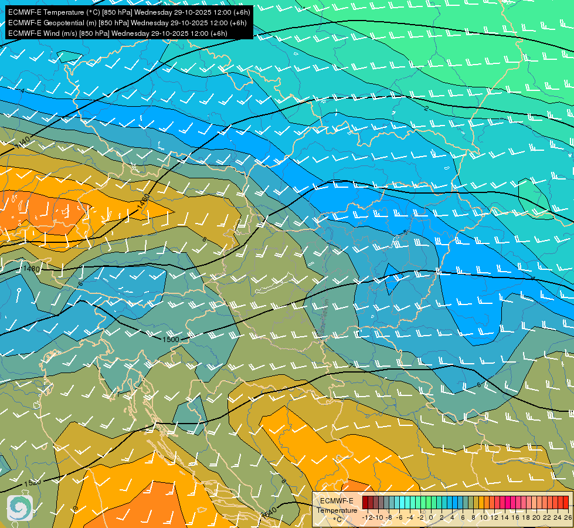This screenshot has width=574, height=528.
Task: Pick the orange legend swatch right of tick 10
Action: [x=487, y=502]
